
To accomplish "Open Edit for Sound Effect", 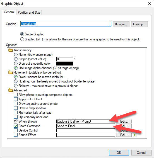I will [x=124, y=135].
